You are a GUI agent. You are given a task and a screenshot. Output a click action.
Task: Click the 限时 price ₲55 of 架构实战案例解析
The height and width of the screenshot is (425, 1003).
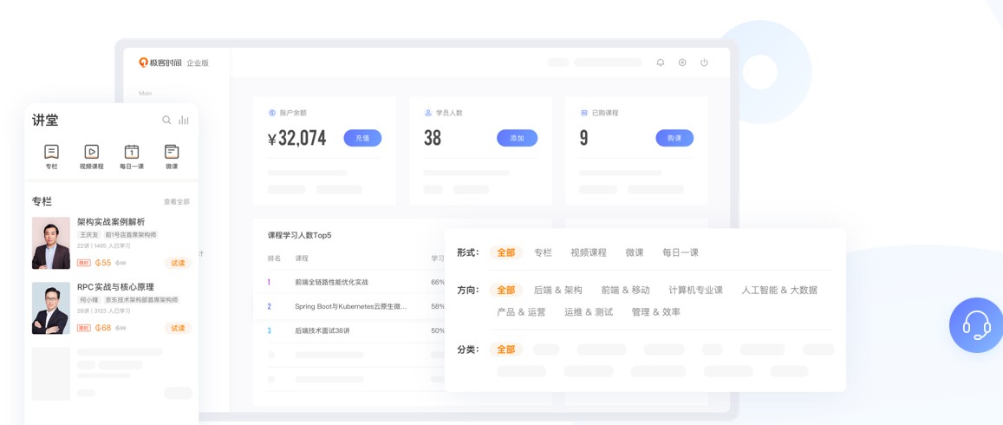(x=103, y=263)
